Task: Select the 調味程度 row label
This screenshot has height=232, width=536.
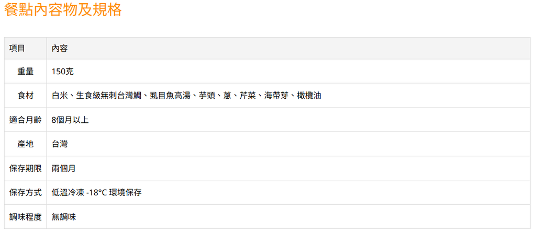Action: [26, 216]
